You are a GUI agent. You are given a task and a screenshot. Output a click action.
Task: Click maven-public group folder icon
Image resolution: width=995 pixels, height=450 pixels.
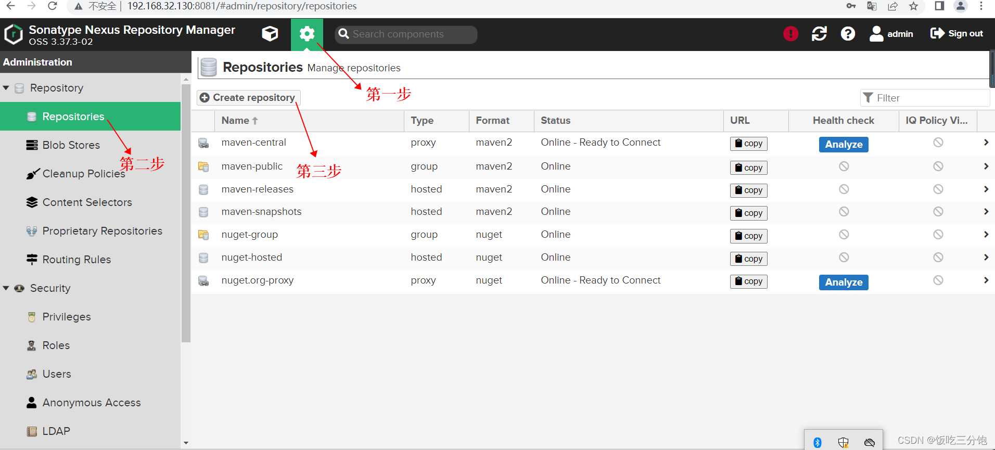(203, 167)
